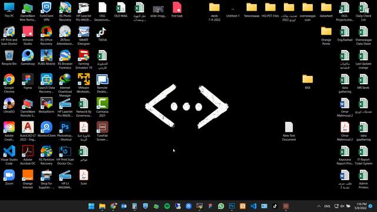This screenshot has height=212, width=377.
Task: Select the first task file icon
Action: click(x=177, y=10)
